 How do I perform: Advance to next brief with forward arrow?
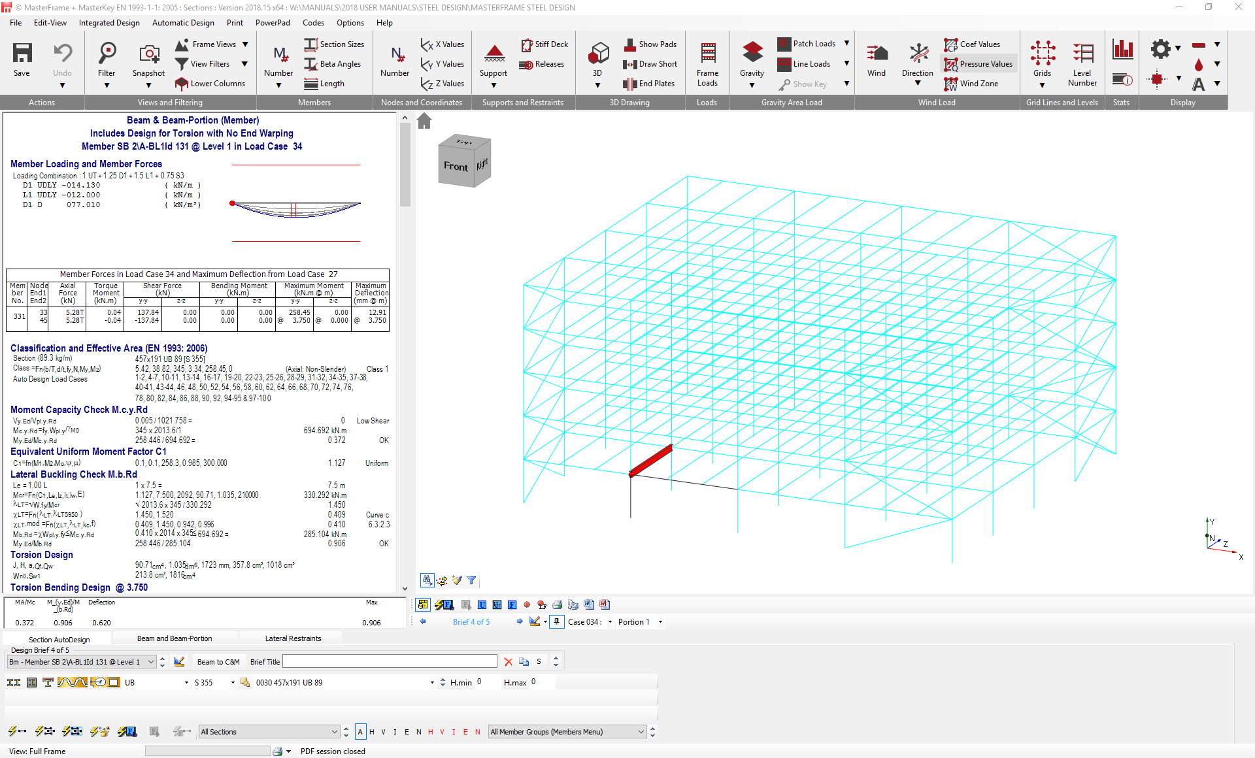click(x=520, y=621)
